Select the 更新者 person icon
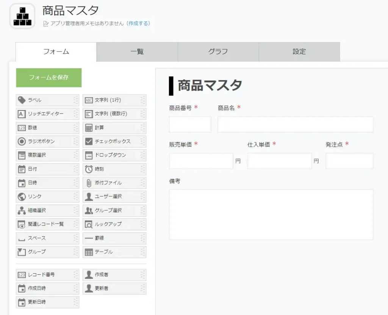The image size is (388, 315). click(x=89, y=288)
